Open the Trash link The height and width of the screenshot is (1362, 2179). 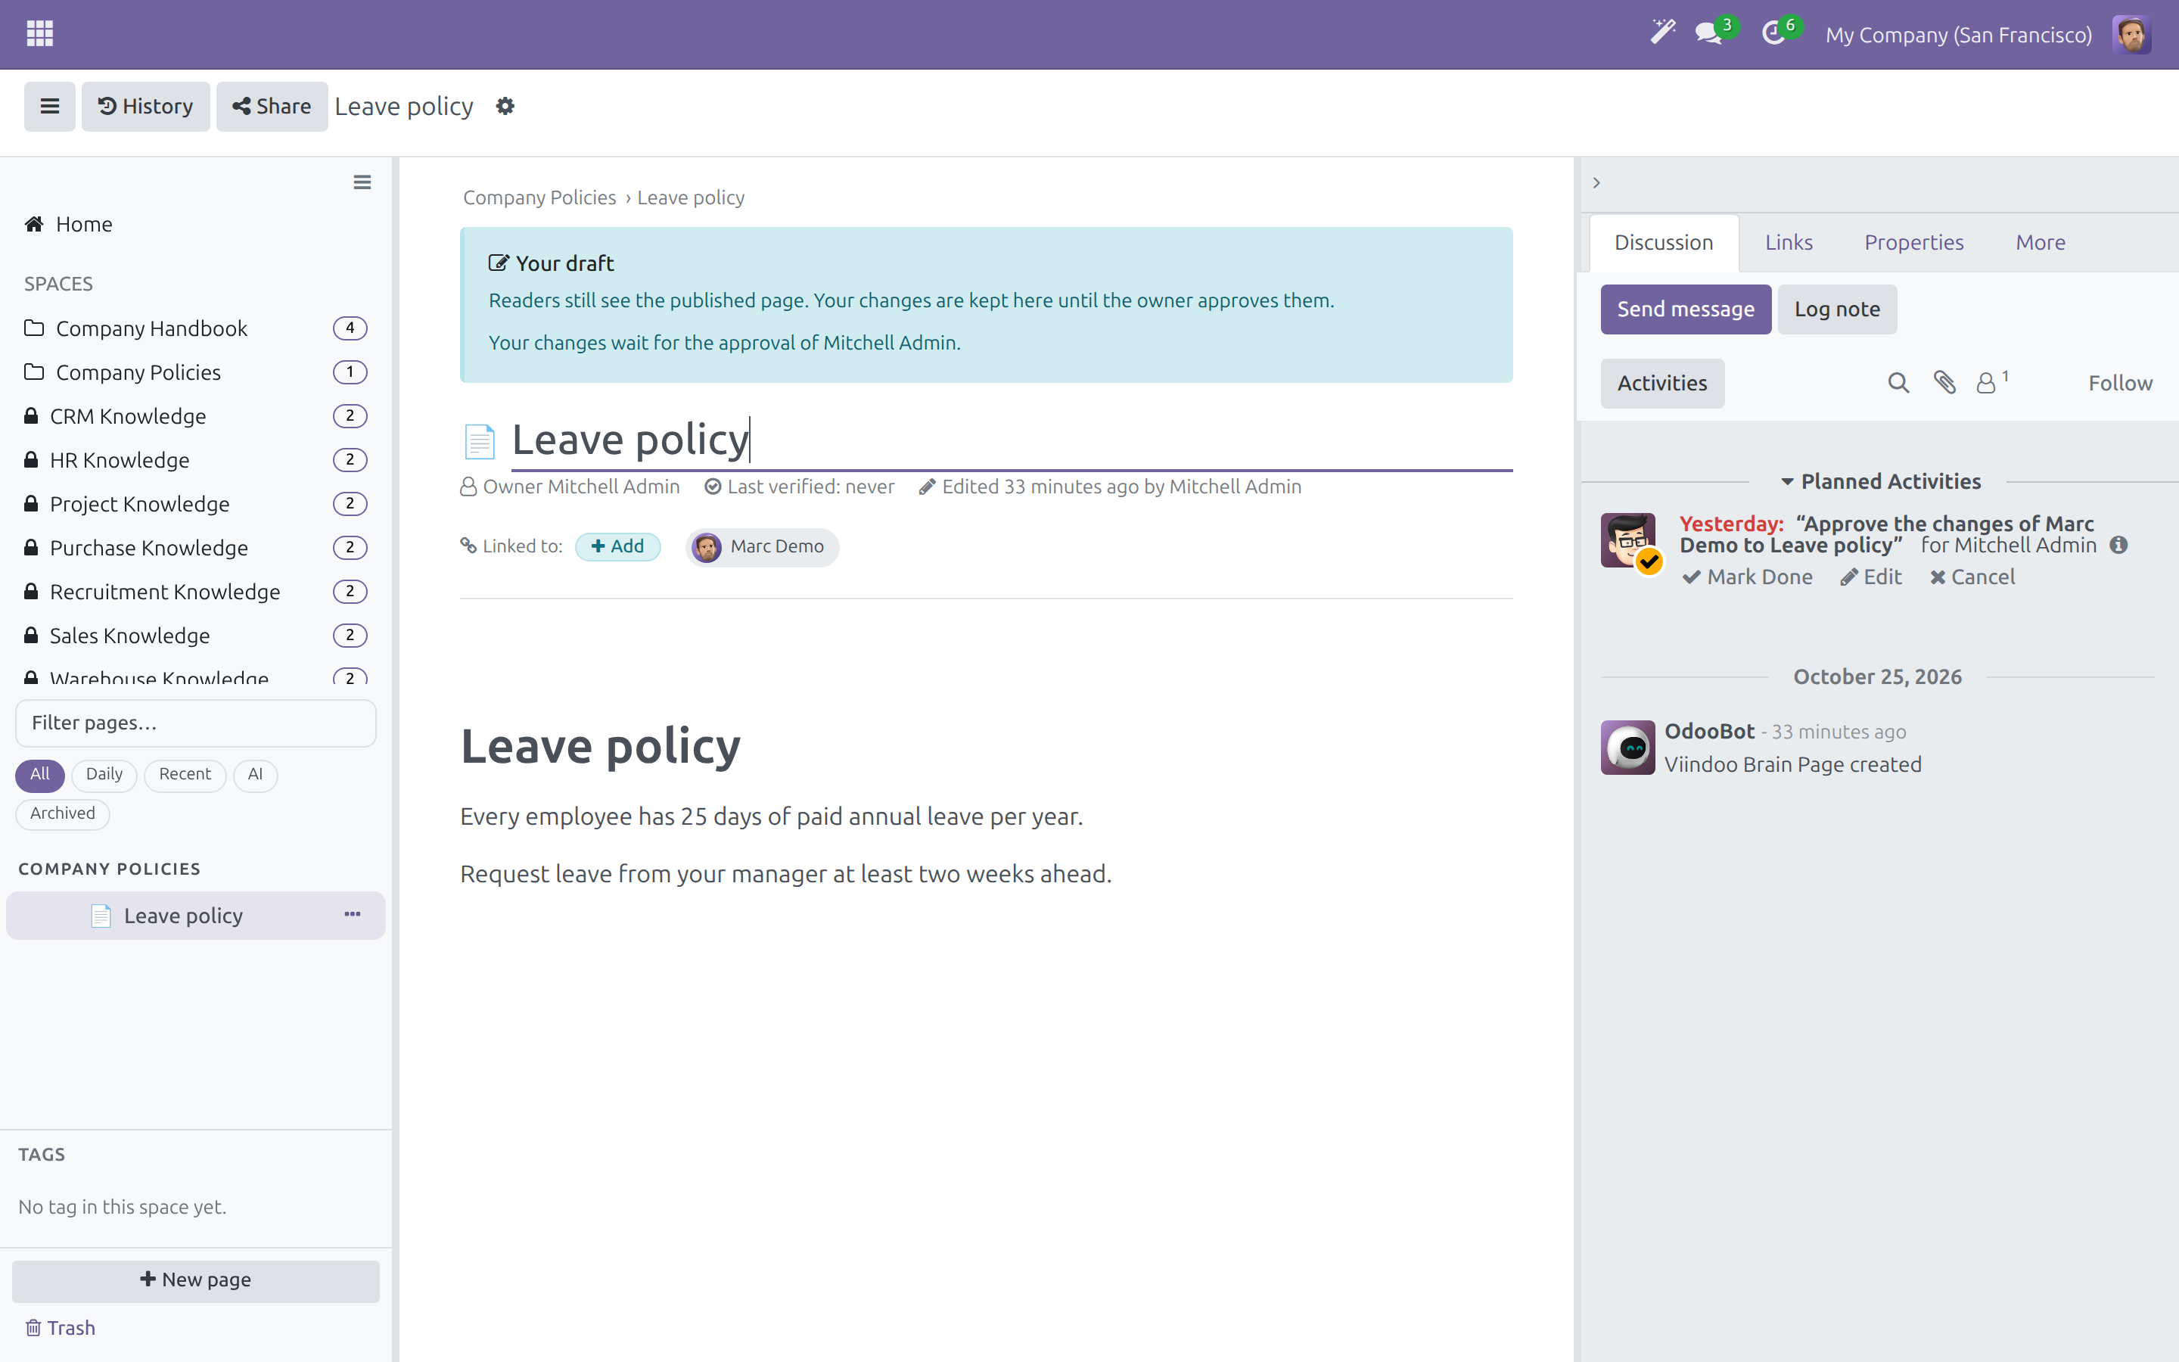pos(61,1328)
